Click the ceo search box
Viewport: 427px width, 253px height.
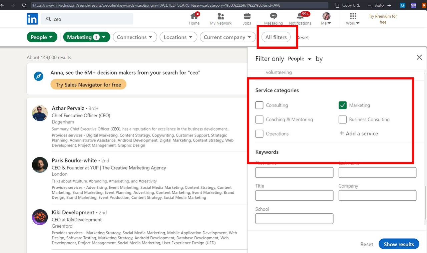(x=87, y=19)
